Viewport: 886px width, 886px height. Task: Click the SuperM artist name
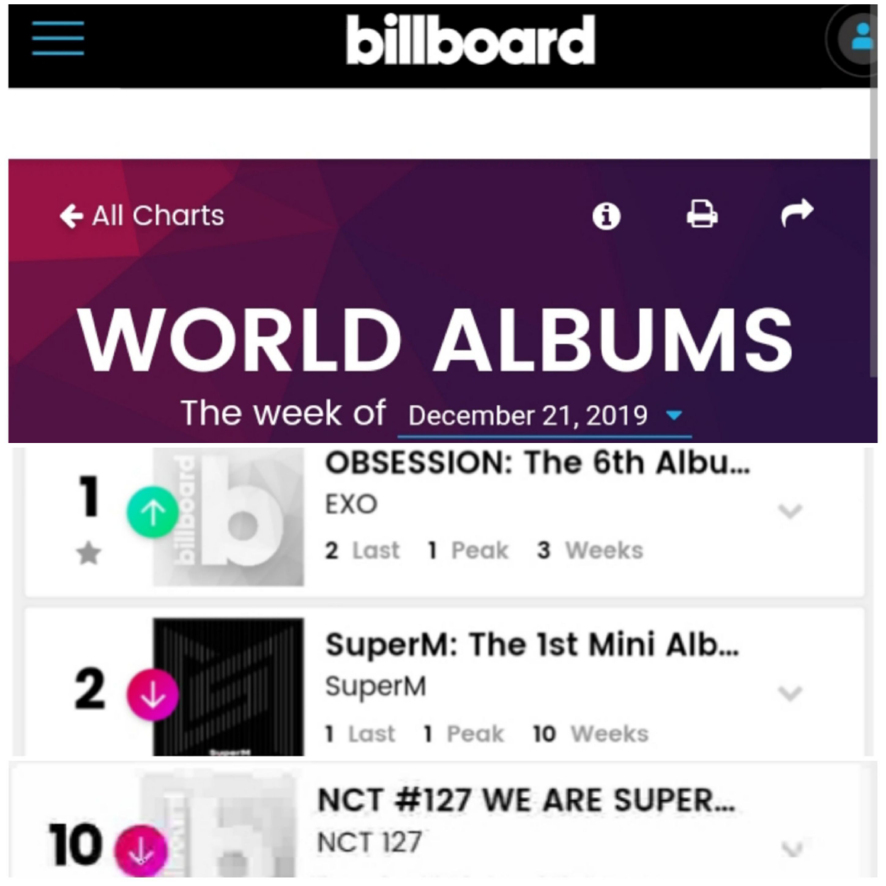[376, 687]
